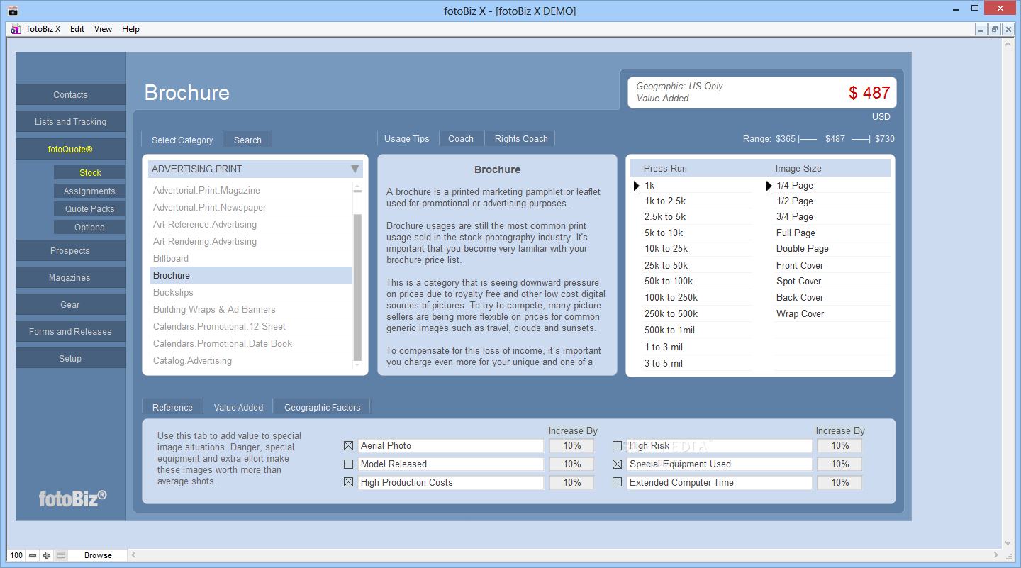
Task: Check the High Risk checkbox
Action: coord(617,446)
